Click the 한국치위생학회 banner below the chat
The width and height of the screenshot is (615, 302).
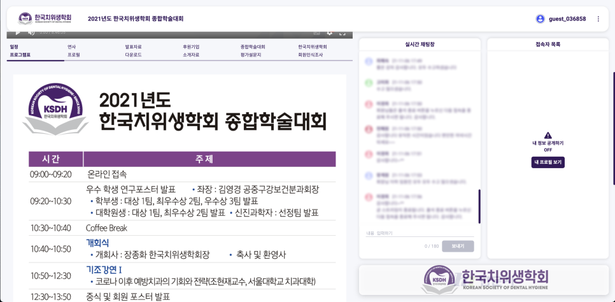[x=484, y=280]
